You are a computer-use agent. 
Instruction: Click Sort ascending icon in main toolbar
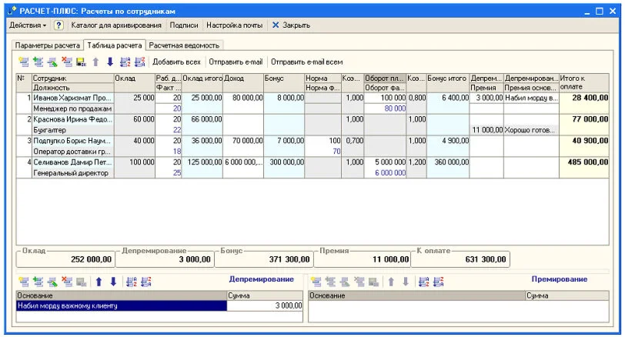pyautogui.click(x=125, y=62)
